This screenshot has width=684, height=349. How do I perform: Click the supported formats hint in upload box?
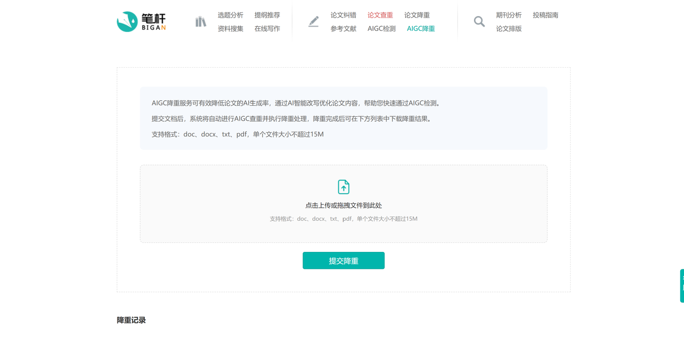[x=344, y=219]
